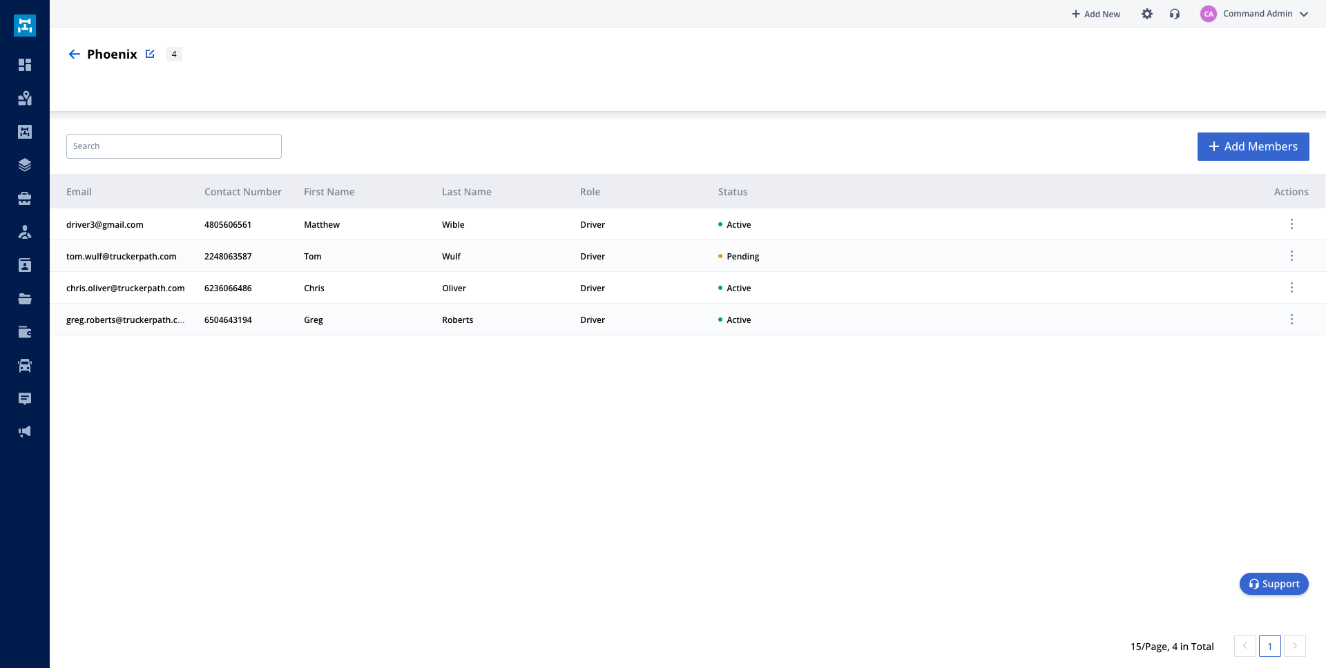Open the settings gear icon
Screen dimensions: 1326x668
[1147, 14]
